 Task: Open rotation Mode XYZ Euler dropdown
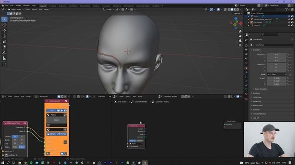pyautogui.click(x=277, y=74)
